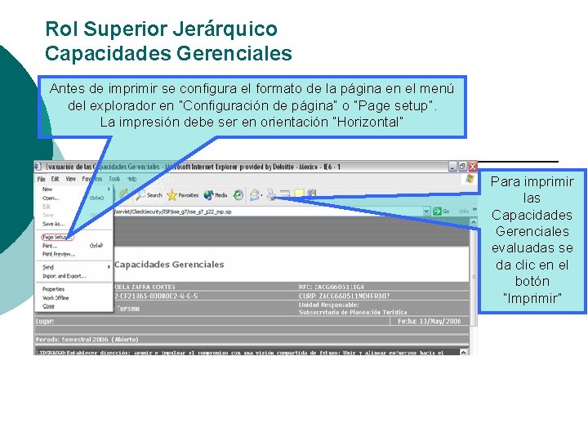588x441 pixels.
Task: Click the yellow Discuss note icon
Action: click(299, 194)
